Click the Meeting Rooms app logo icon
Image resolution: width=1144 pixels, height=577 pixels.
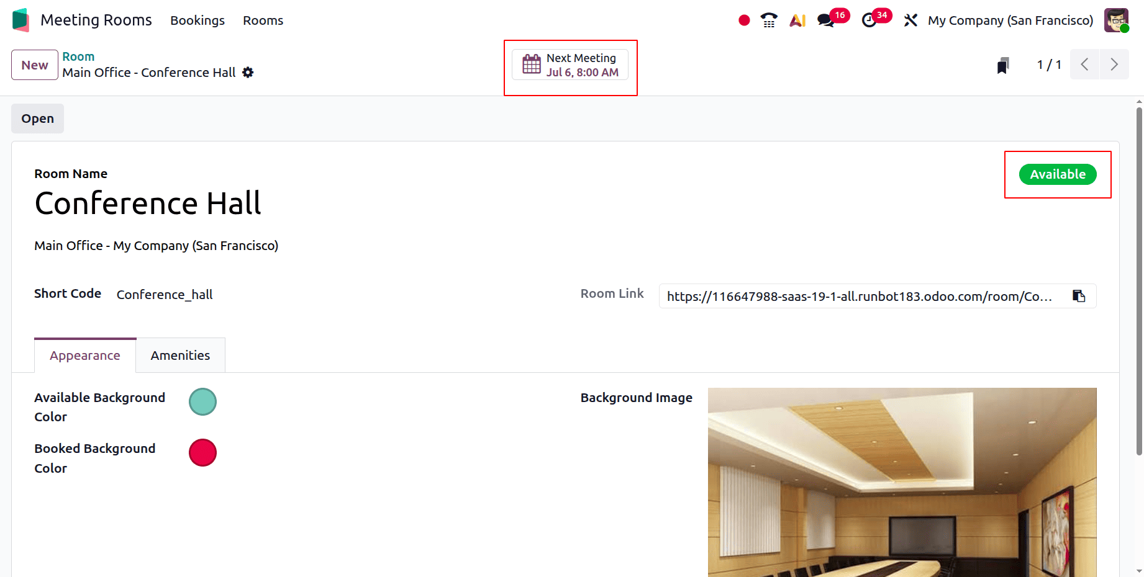tap(20, 20)
